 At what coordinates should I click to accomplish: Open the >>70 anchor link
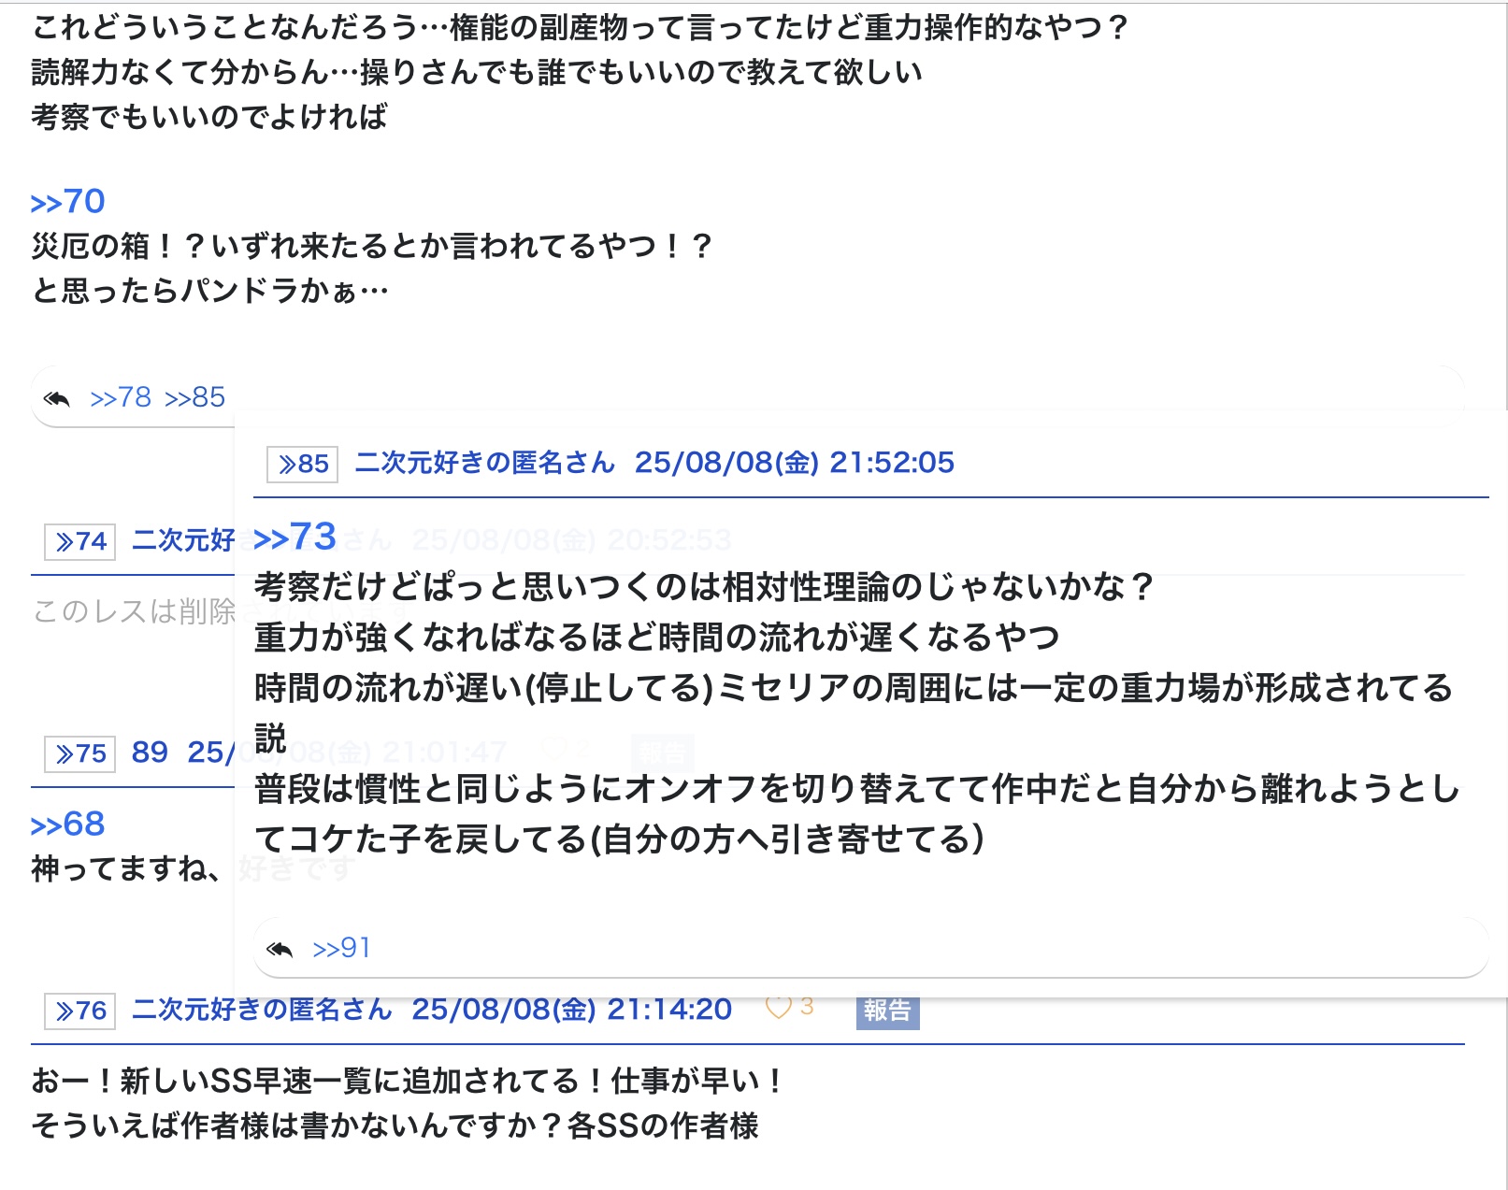[x=68, y=202]
